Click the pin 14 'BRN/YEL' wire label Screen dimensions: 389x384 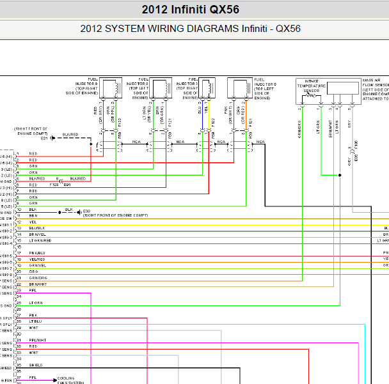[38, 234]
